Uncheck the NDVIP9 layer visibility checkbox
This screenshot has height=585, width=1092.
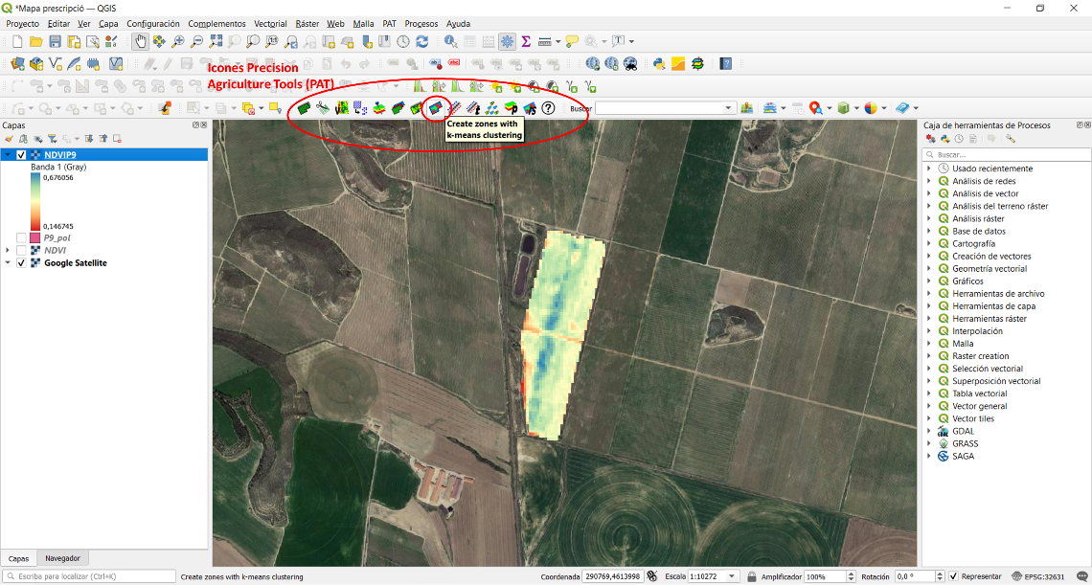(x=22, y=154)
